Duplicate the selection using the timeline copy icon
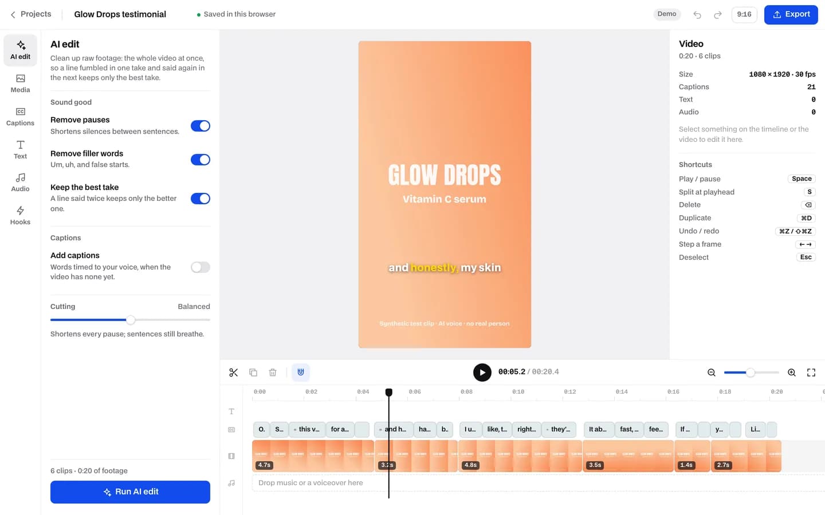The image size is (825, 515). (x=253, y=373)
